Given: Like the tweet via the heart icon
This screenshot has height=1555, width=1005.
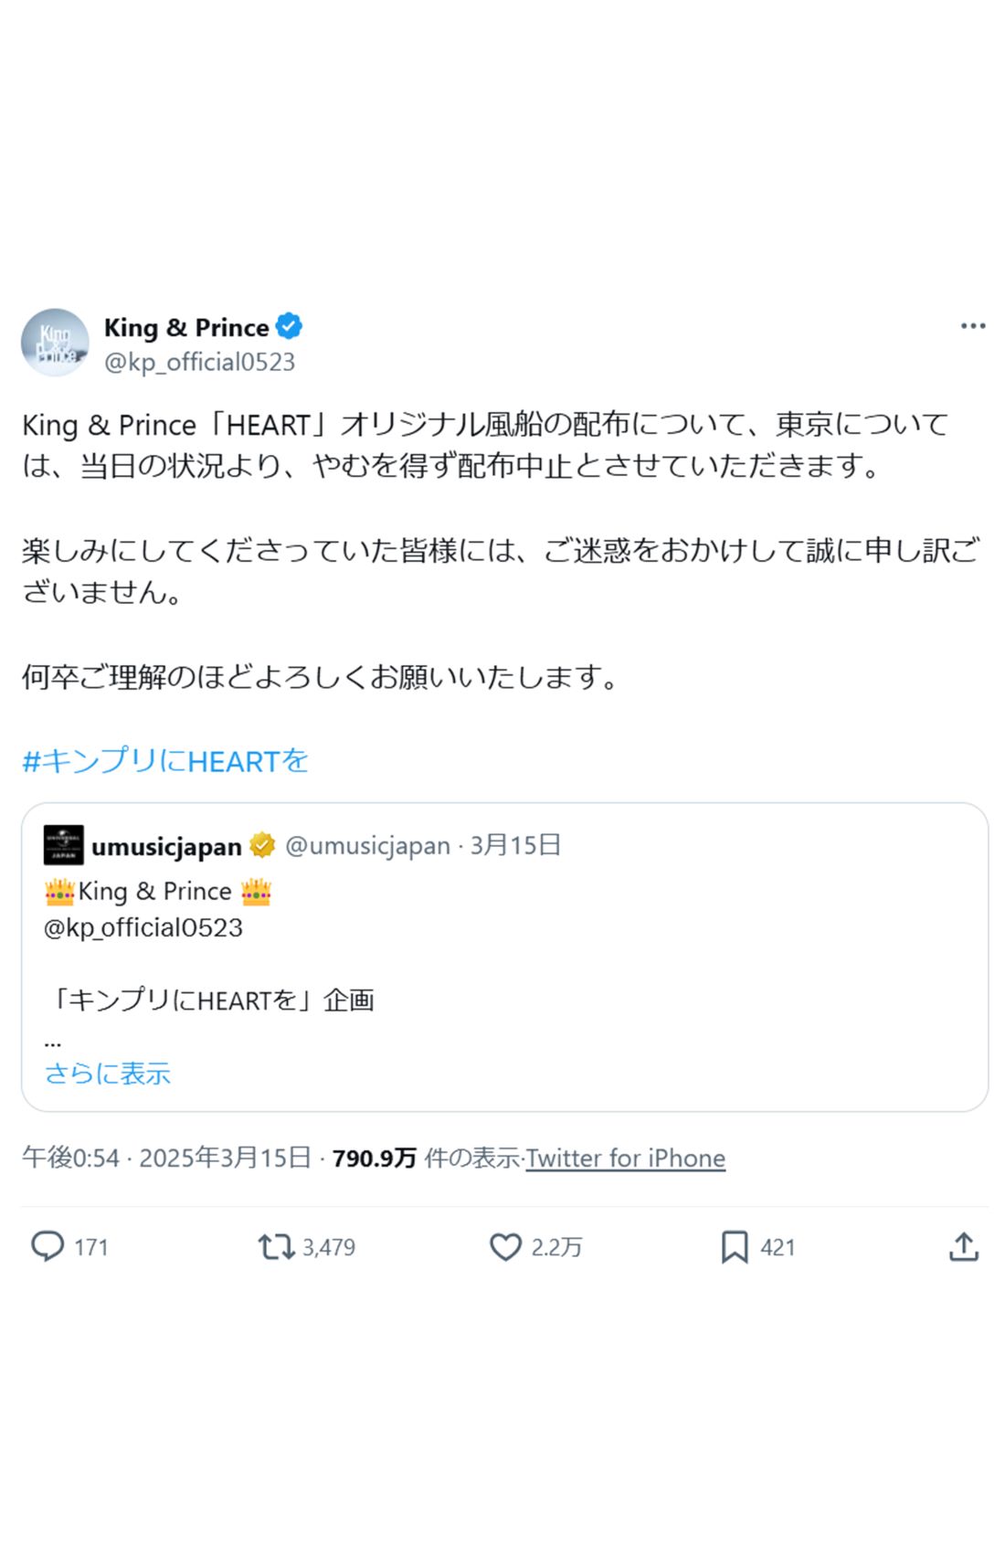Looking at the screenshot, I should click(505, 1246).
